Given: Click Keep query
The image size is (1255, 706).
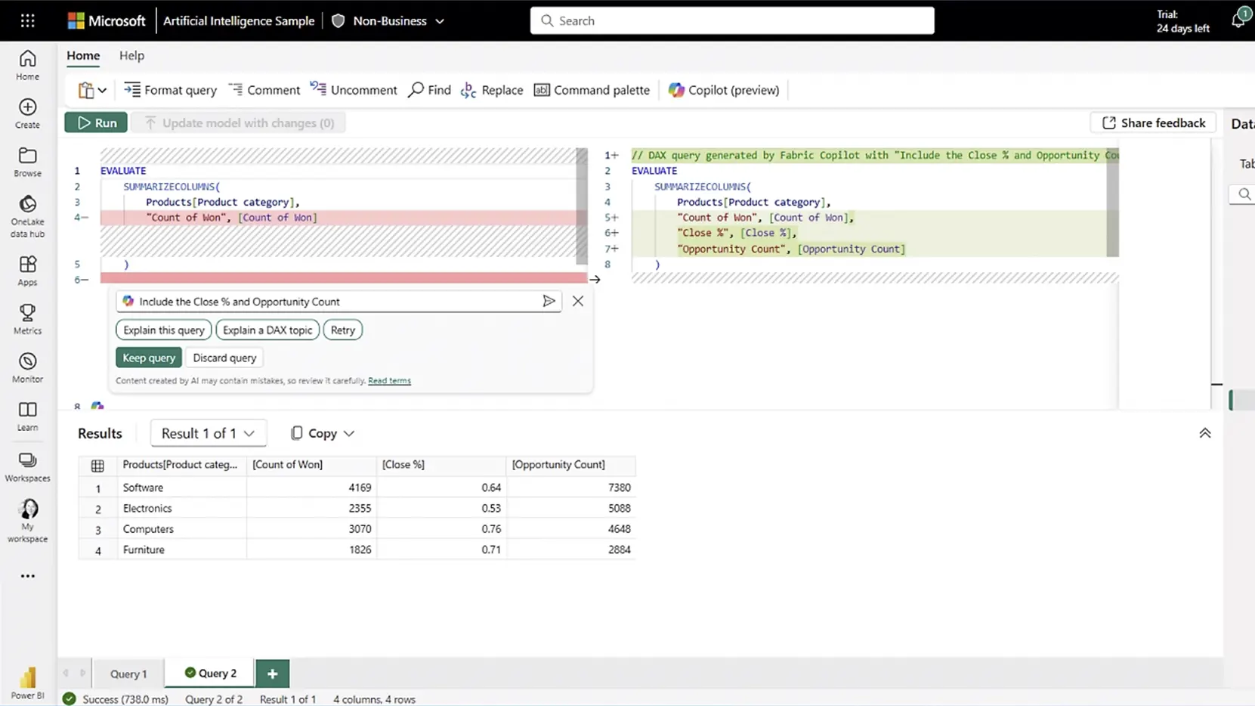Looking at the screenshot, I should (149, 358).
